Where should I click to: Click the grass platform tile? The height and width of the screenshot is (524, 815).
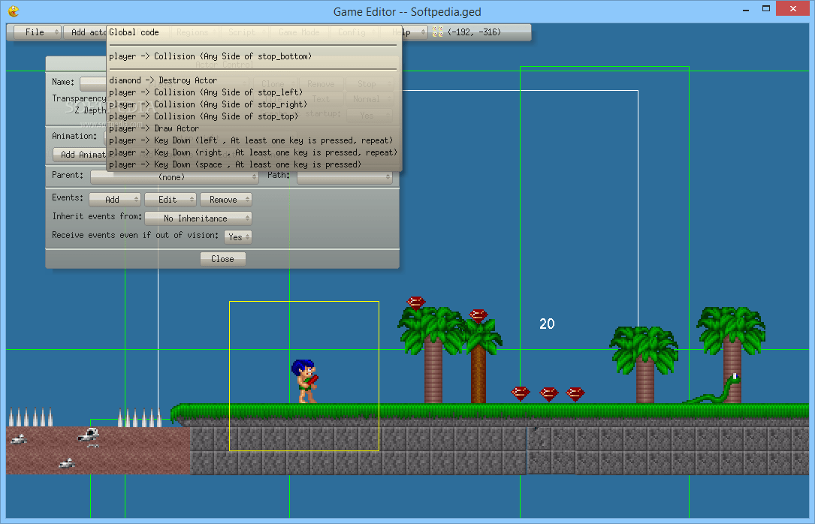488,412
